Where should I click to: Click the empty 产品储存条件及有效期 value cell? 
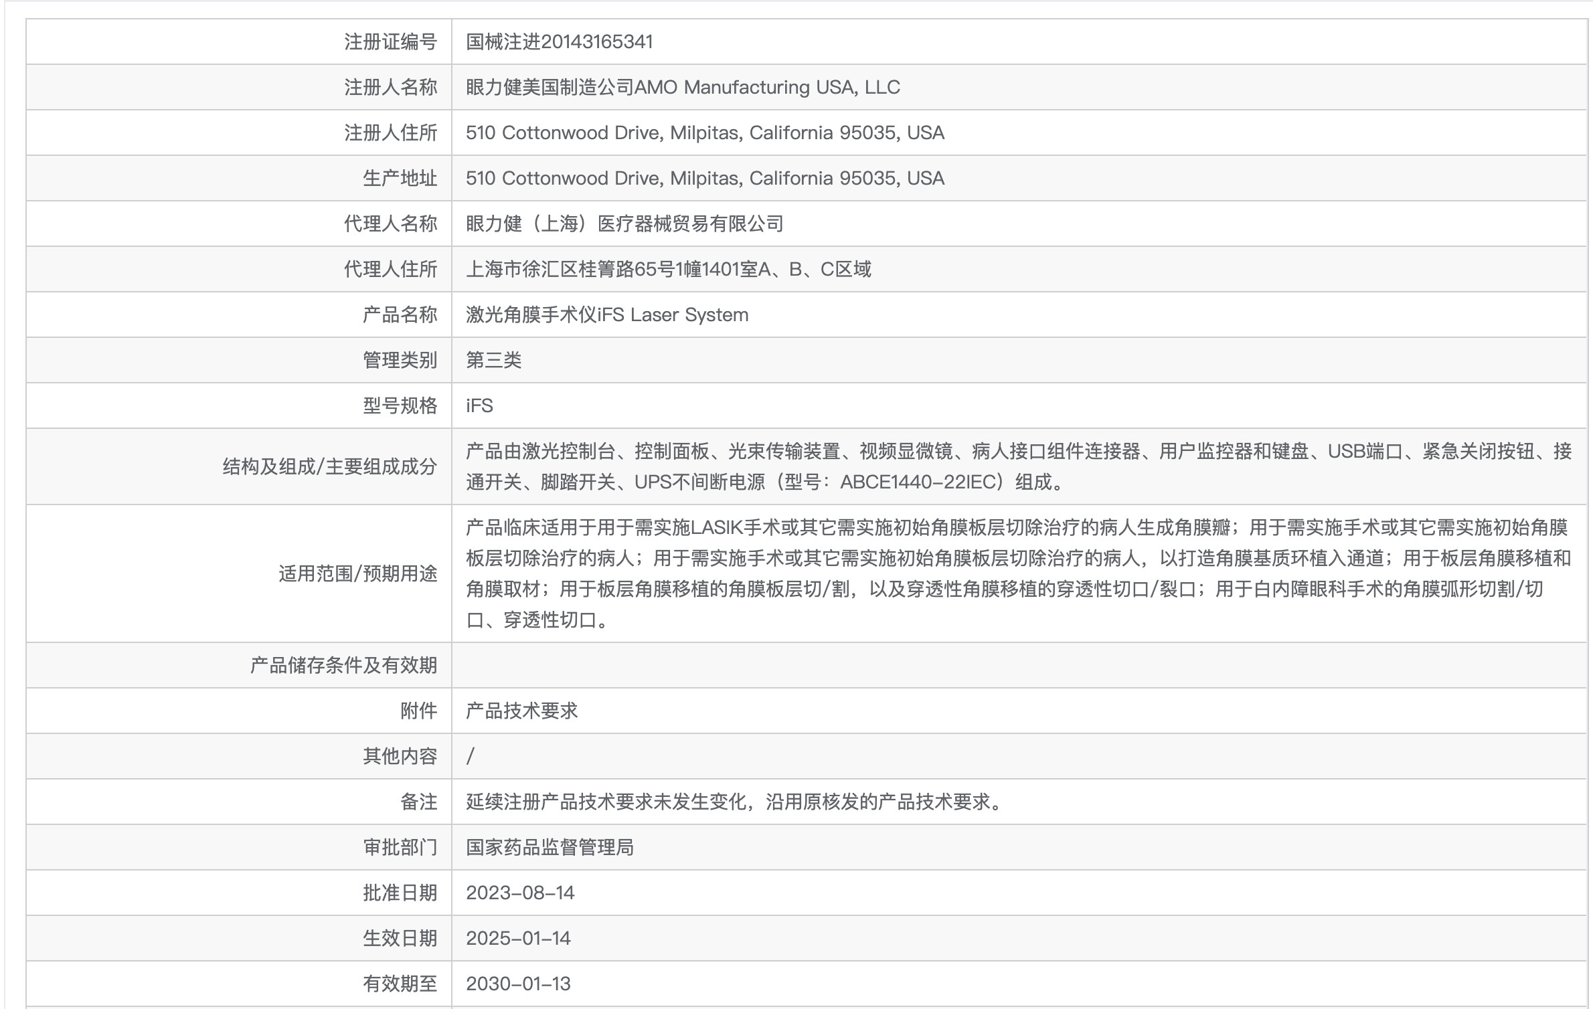(1017, 665)
